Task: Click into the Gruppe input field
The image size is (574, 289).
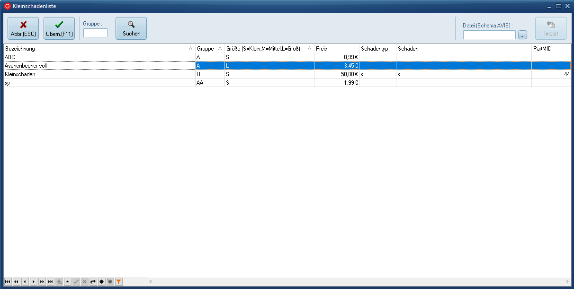Action: pos(95,33)
